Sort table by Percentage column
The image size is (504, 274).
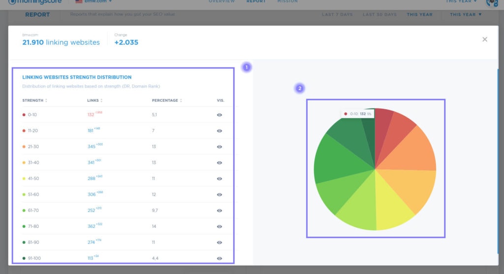[167, 100]
